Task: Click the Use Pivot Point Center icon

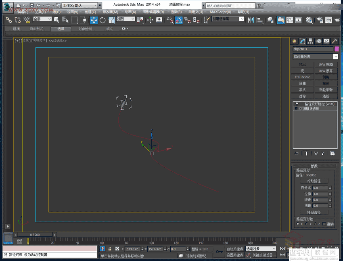Action: coord(140,20)
